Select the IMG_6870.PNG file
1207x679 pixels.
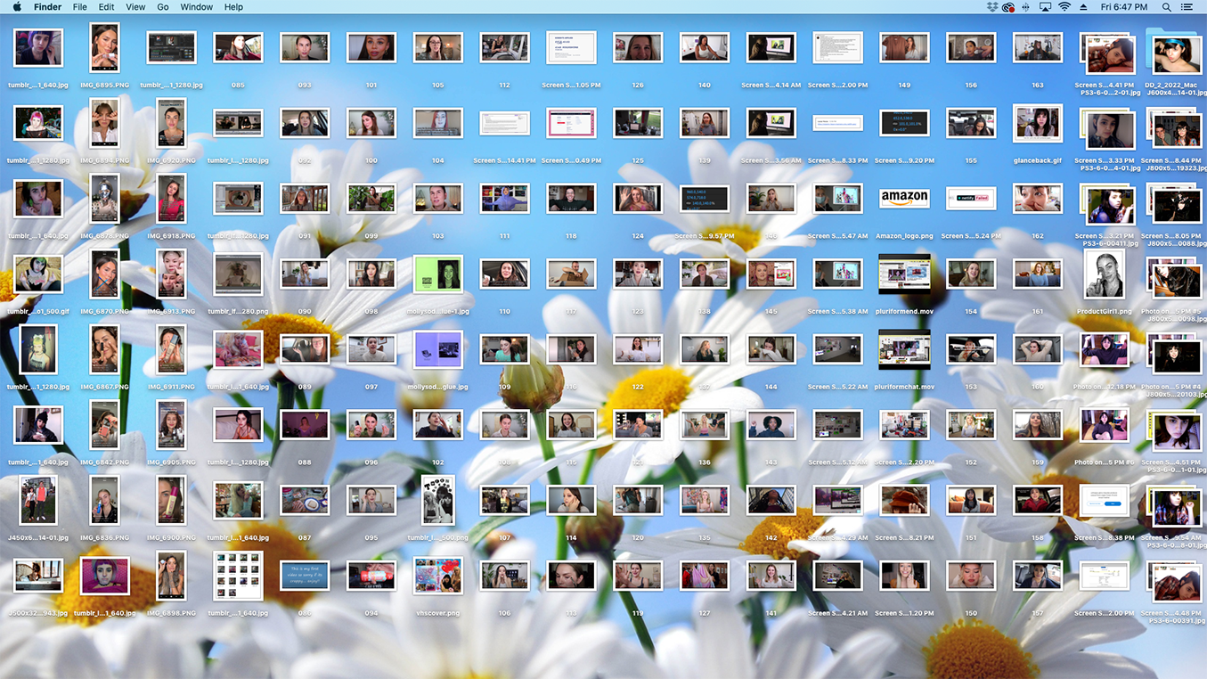pos(104,274)
